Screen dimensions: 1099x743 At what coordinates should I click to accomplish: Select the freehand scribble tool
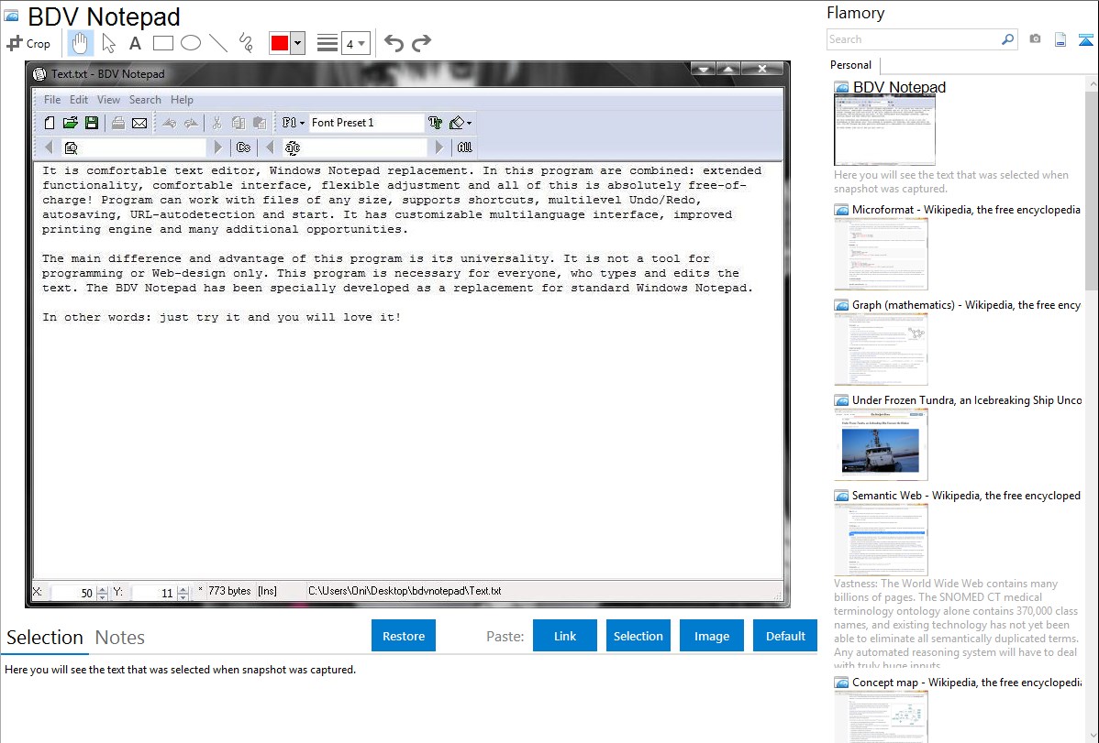pos(246,43)
